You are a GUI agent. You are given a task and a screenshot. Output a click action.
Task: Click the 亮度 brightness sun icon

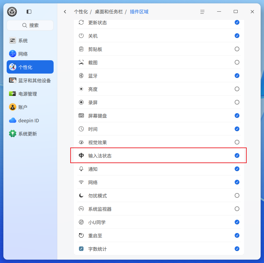coord(81,89)
